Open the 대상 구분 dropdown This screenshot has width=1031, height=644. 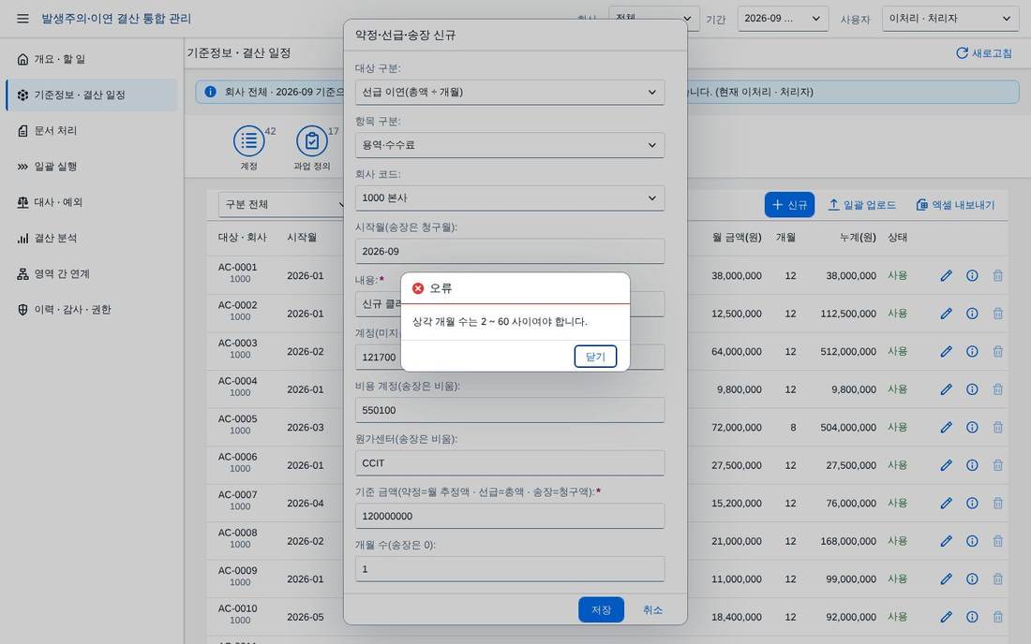[510, 92]
